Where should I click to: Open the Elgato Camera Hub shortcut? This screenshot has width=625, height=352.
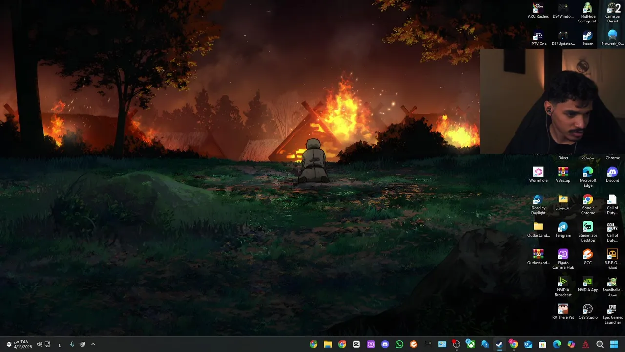point(563,260)
